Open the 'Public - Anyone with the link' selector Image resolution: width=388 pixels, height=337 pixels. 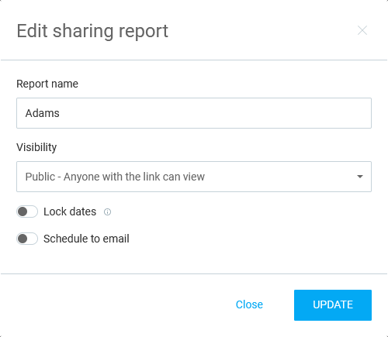[x=194, y=177]
